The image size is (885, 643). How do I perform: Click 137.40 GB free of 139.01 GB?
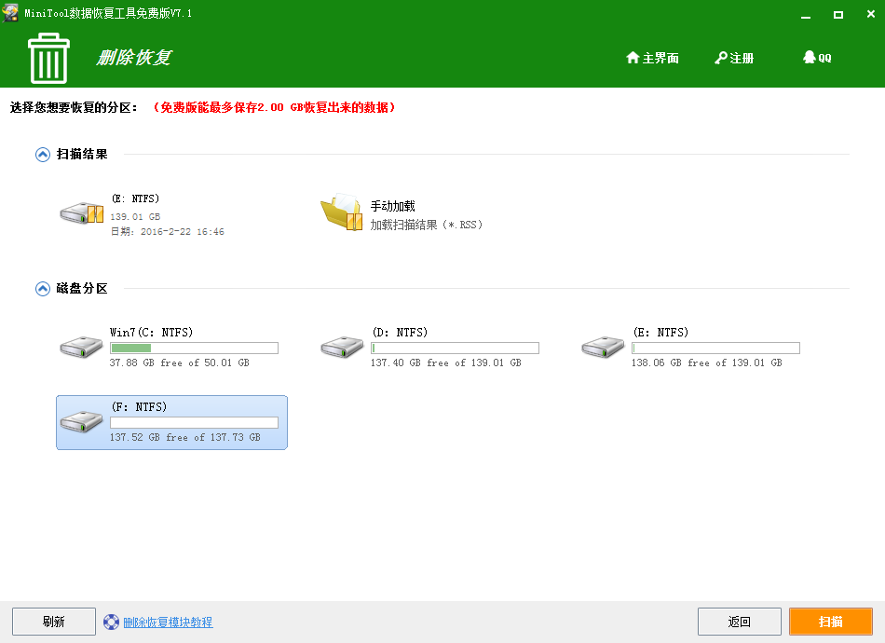(446, 363)
